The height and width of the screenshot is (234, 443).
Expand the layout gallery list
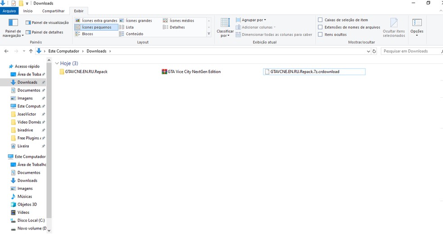point(209,34)
